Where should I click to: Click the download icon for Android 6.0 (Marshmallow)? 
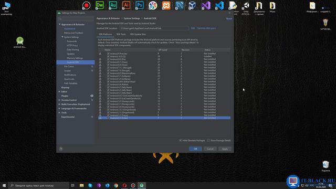click(x=100, y=73)
